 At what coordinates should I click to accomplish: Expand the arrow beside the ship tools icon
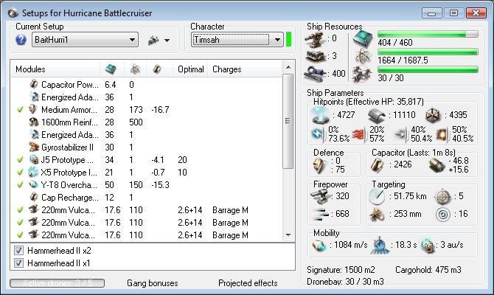167,41
